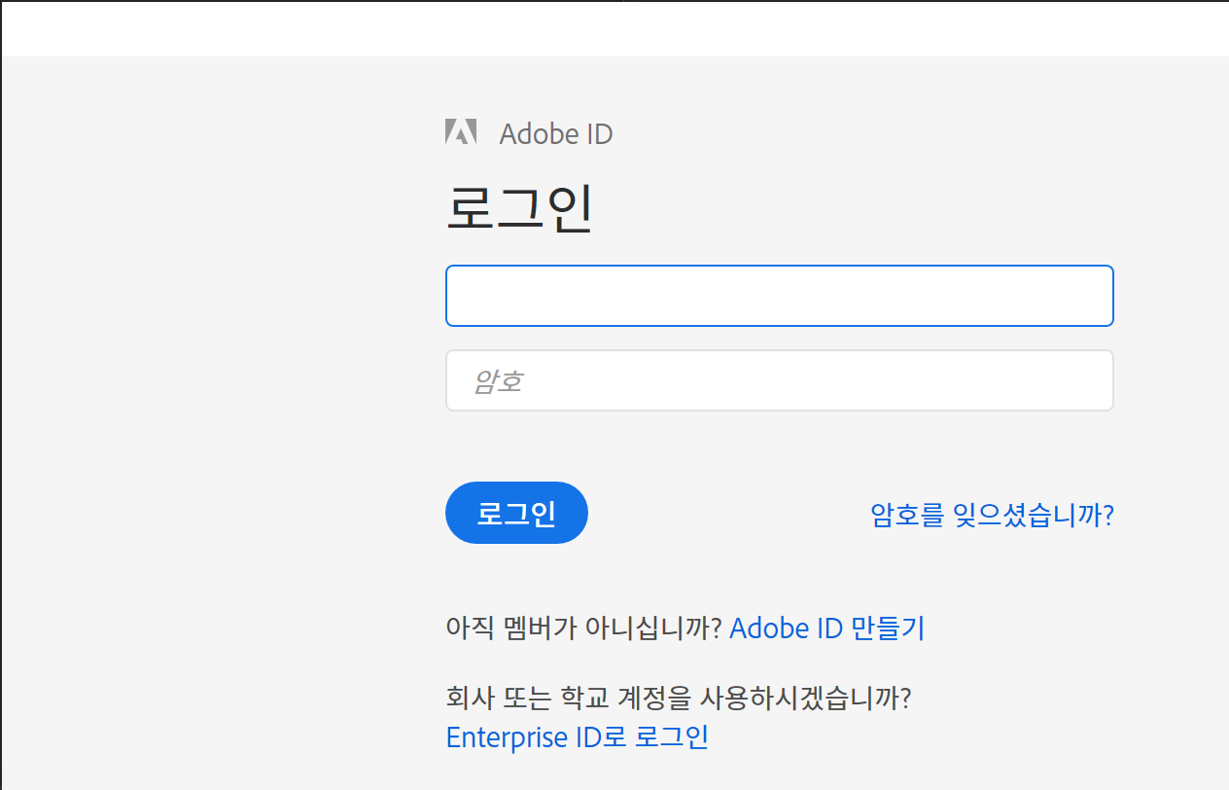Place cursor in the focused blue-outlined field
Image resolution: width=1229 pixels, height=790 pixels.
779,296
